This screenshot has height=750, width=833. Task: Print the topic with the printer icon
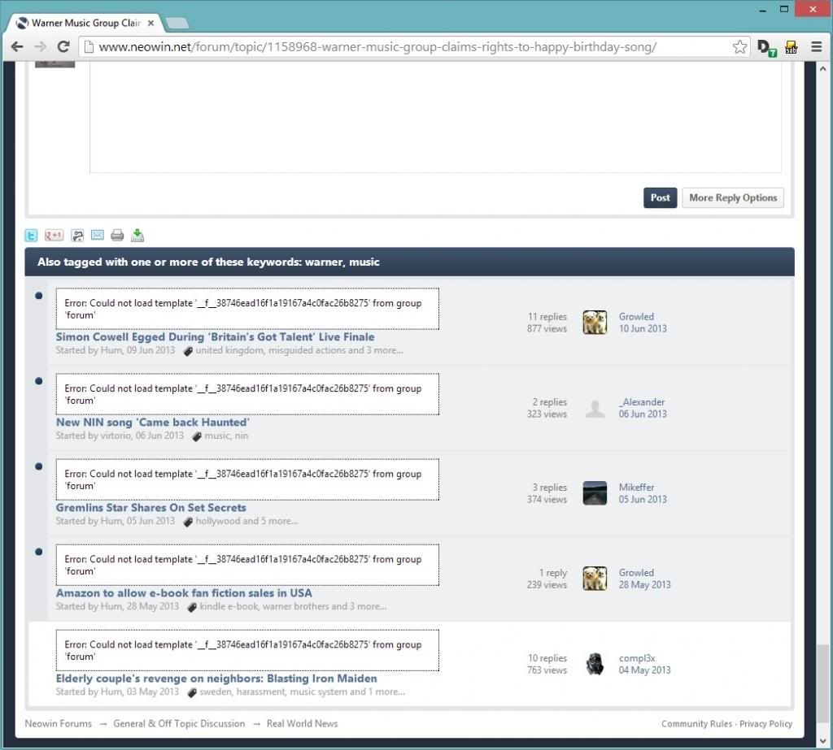tap(117, 235)
